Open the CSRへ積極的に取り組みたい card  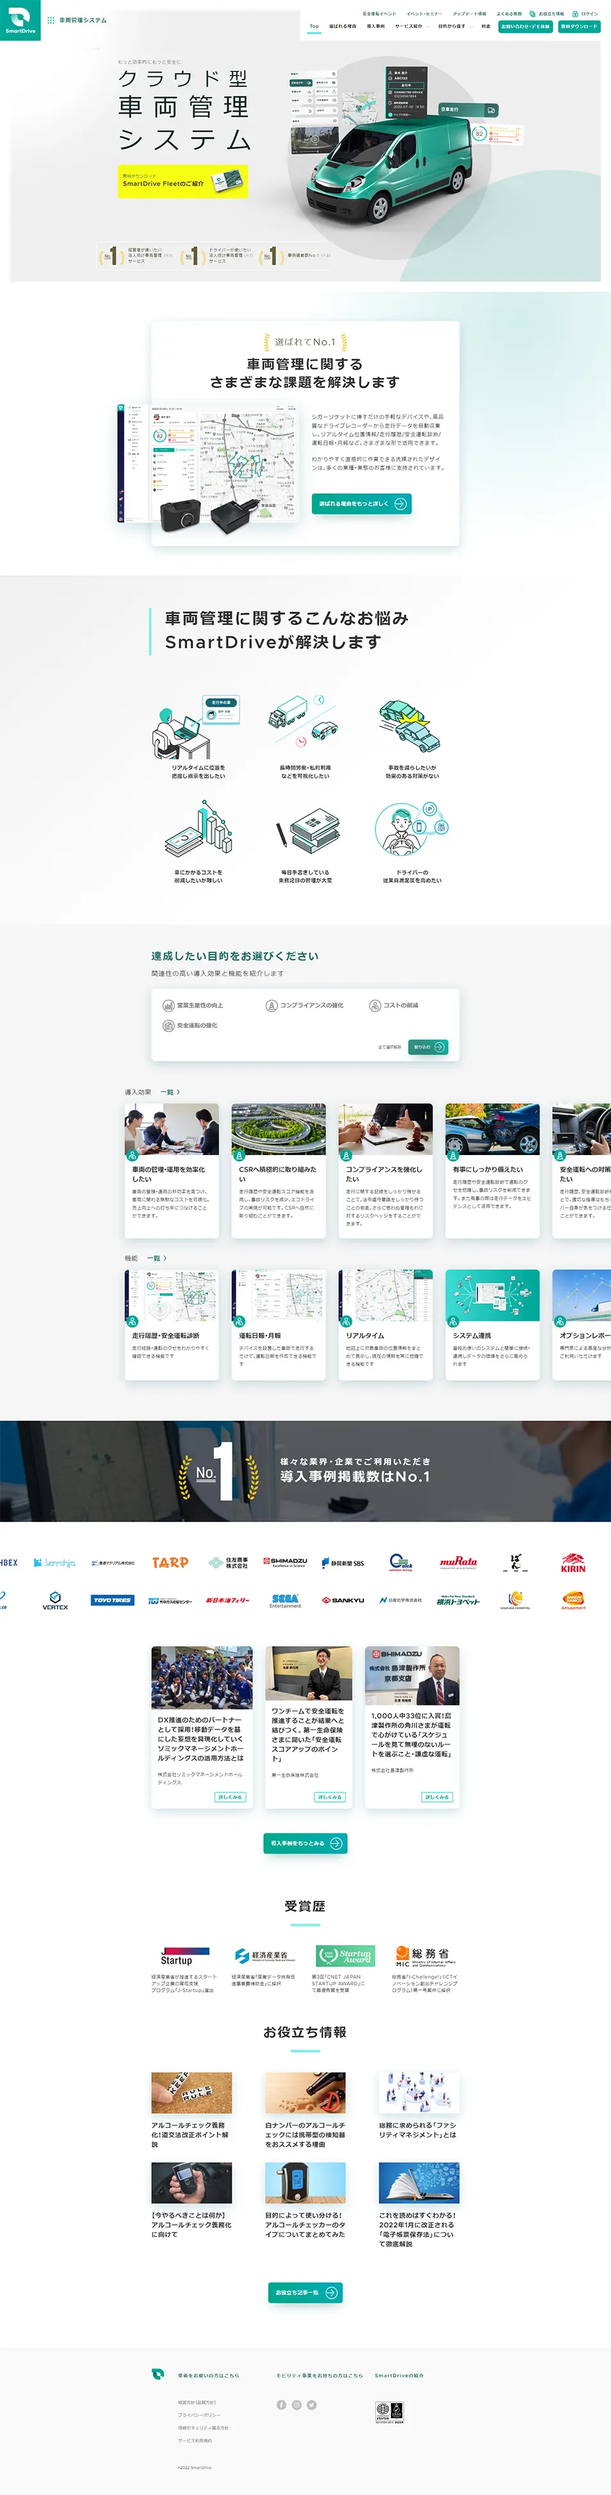point(279,1170)
